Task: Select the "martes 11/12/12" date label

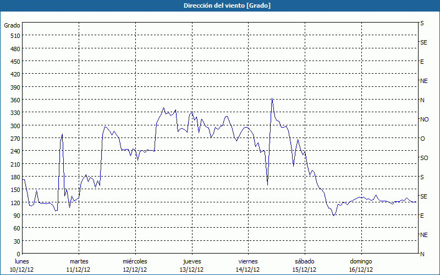Action: coord(79,265)
